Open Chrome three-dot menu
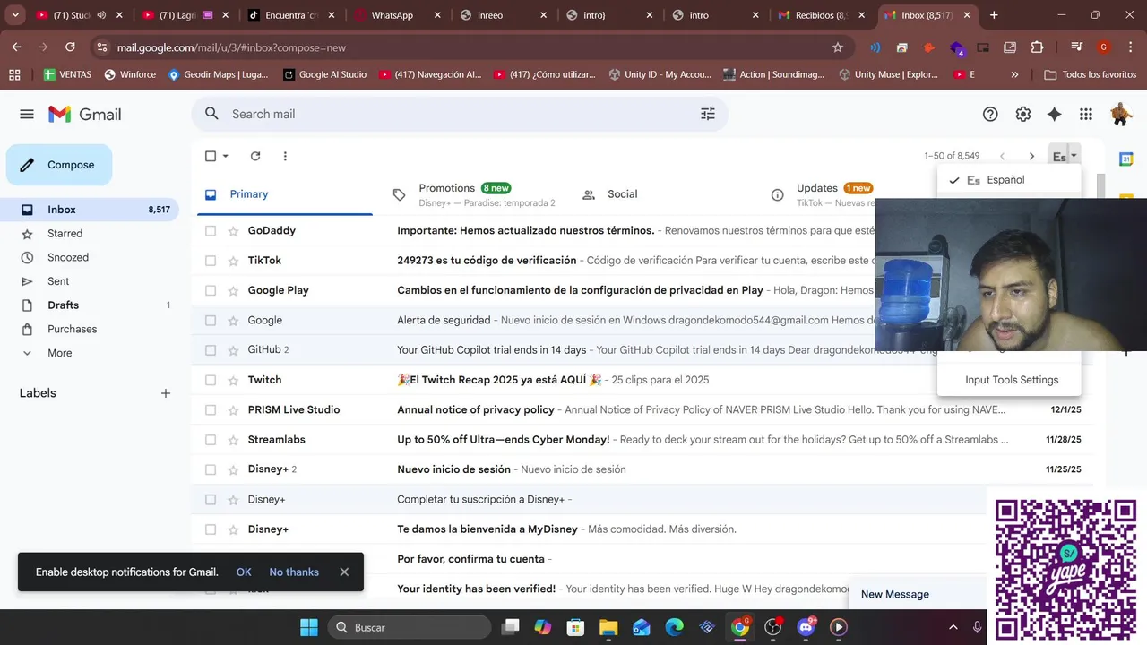 point(1130,47)
